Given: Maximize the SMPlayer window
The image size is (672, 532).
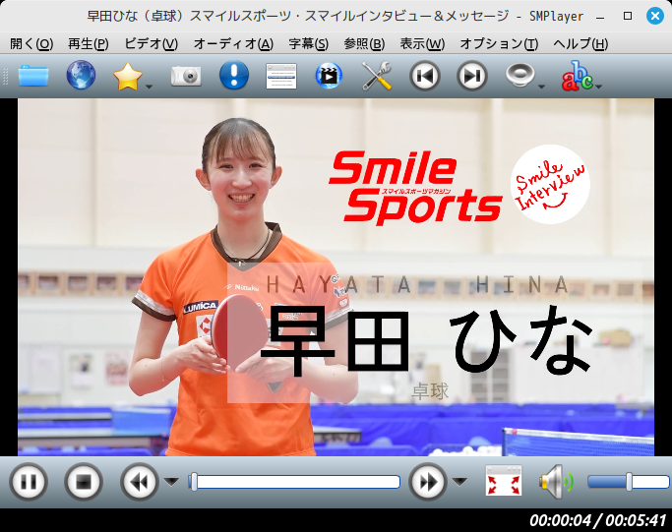Looking at the screenshot, I should [628, 17].
